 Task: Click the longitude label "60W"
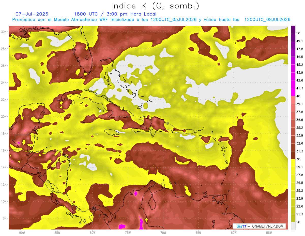234,233
